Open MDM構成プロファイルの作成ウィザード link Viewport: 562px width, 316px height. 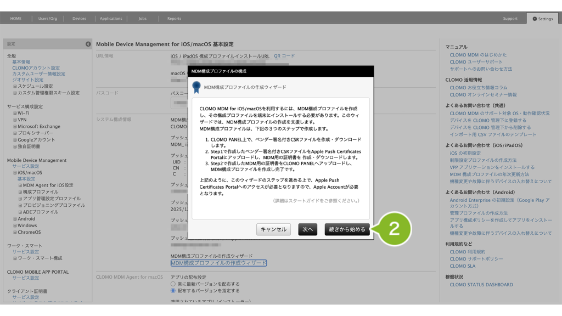click(x=218, y=263)
